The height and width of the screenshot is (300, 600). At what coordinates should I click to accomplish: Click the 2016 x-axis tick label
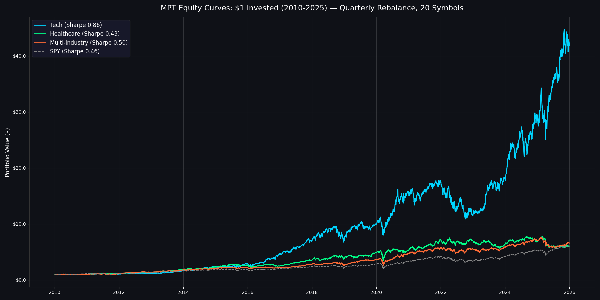point(248,293)
